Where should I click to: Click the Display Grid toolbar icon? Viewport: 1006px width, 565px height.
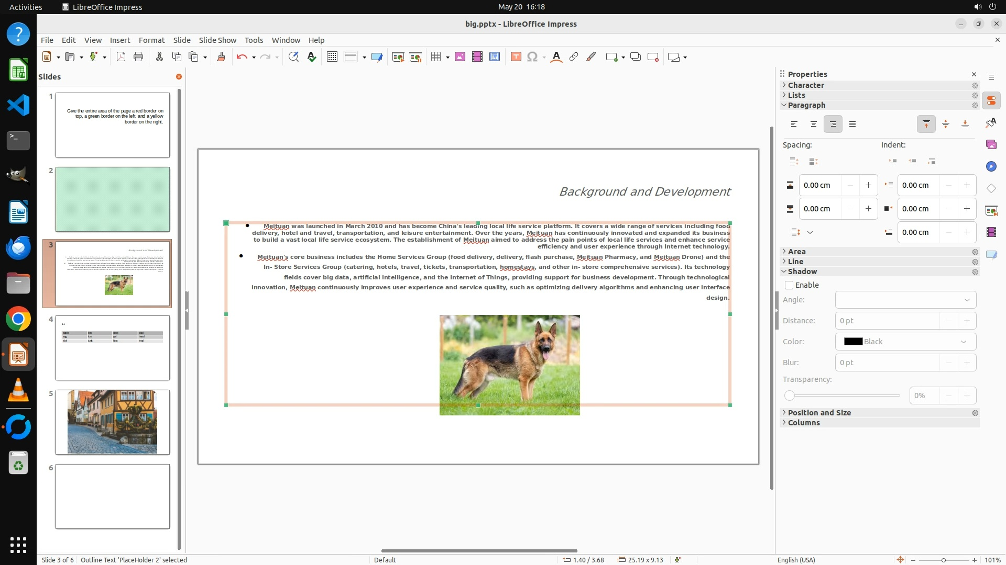coord(332,57)
